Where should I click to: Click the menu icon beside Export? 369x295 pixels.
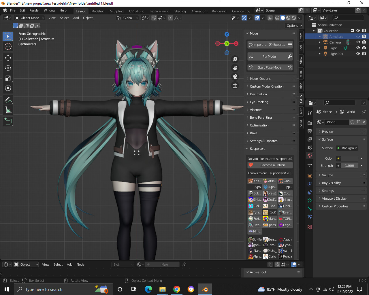(x=290, y=45)
